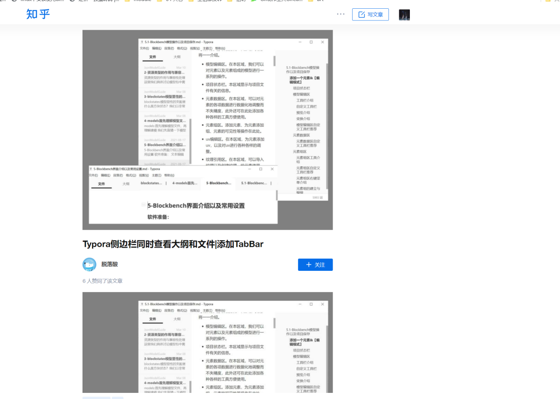Open the Zhihu logo homepage link
The image size is (560, 399).
[x=38, y=14]
